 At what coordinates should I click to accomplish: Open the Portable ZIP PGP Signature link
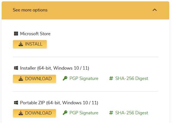click(84, 113)
